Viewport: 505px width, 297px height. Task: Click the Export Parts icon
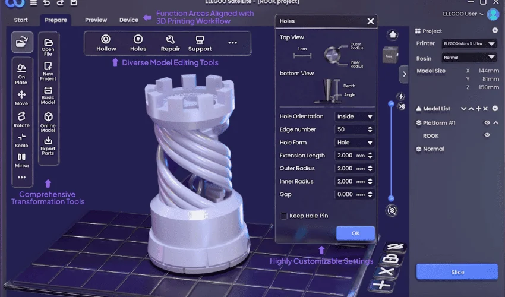48,144
